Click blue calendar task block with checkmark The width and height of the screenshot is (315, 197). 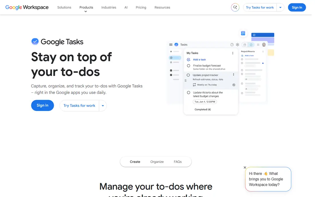pyautogui.click(x=263, y=35)
